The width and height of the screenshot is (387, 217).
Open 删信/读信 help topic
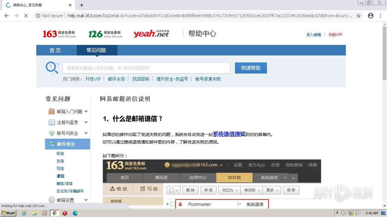point(65,184)
